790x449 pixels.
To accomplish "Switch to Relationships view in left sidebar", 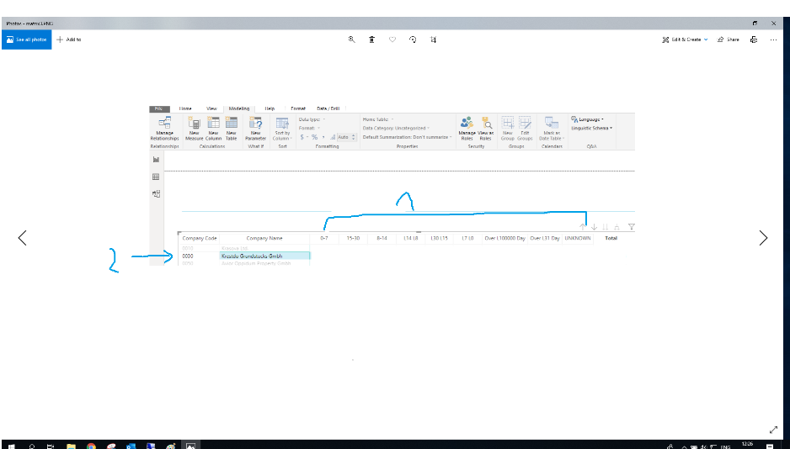I will point(156,193).
